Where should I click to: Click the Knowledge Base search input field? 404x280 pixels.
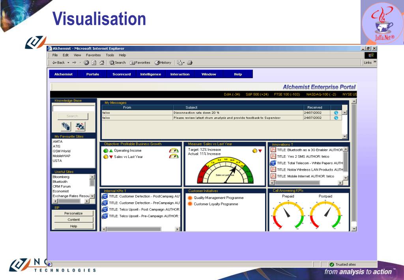click(x=73, y=109)
